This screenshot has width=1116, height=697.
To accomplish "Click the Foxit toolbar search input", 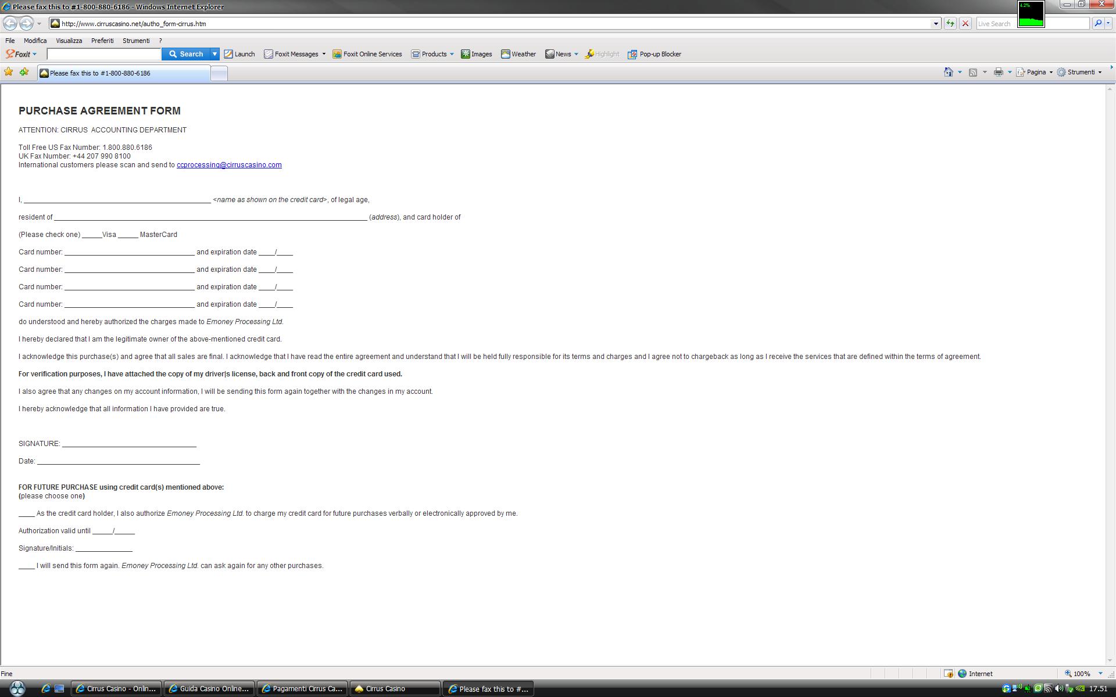I will (x=103, y=54).
